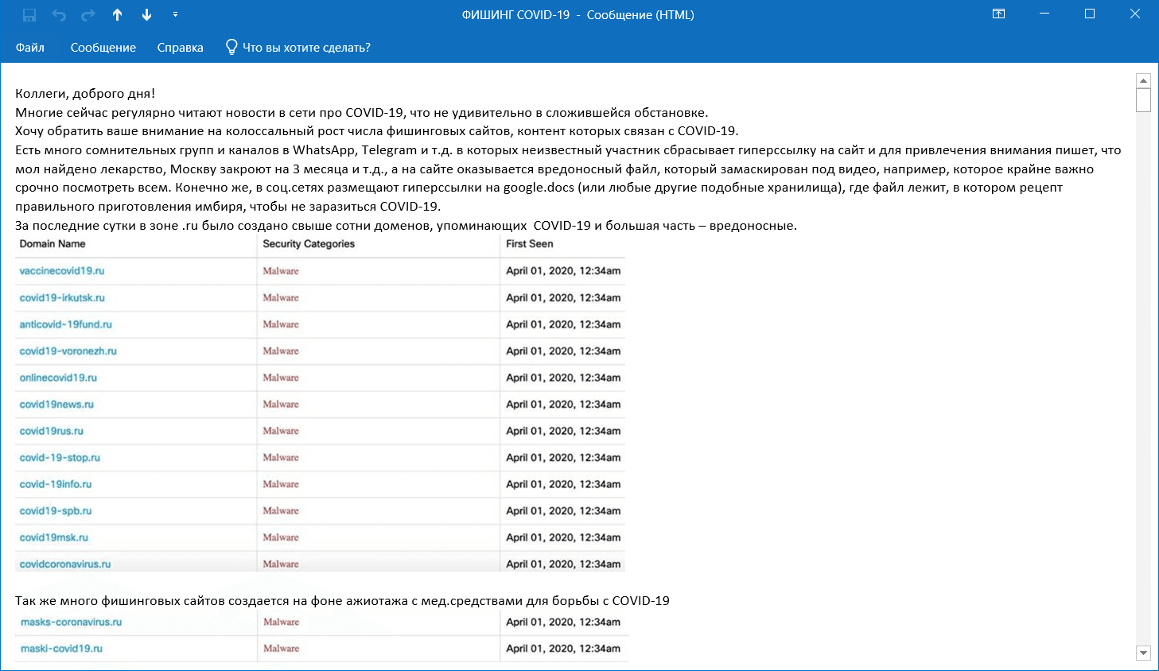Maximize the message window

coord(1090,14)
